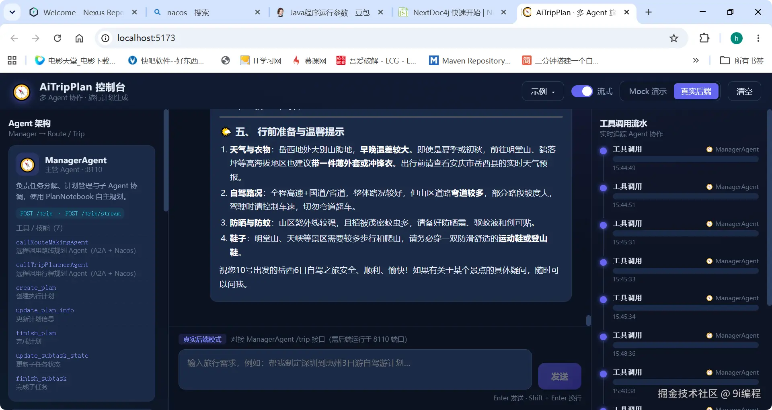Click timeline marker at 15:44:49
The image size is (772, 410).
click(603, 151)
